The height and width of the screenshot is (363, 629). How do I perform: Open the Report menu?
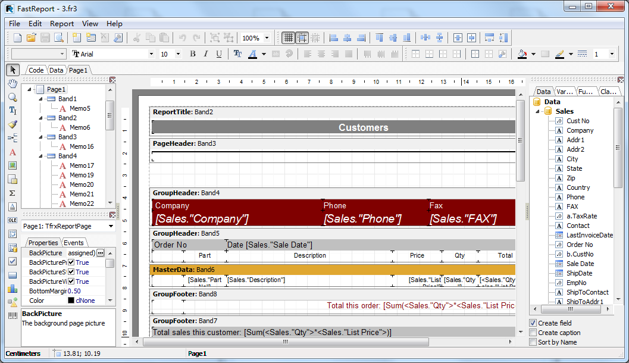pos(62,24)
